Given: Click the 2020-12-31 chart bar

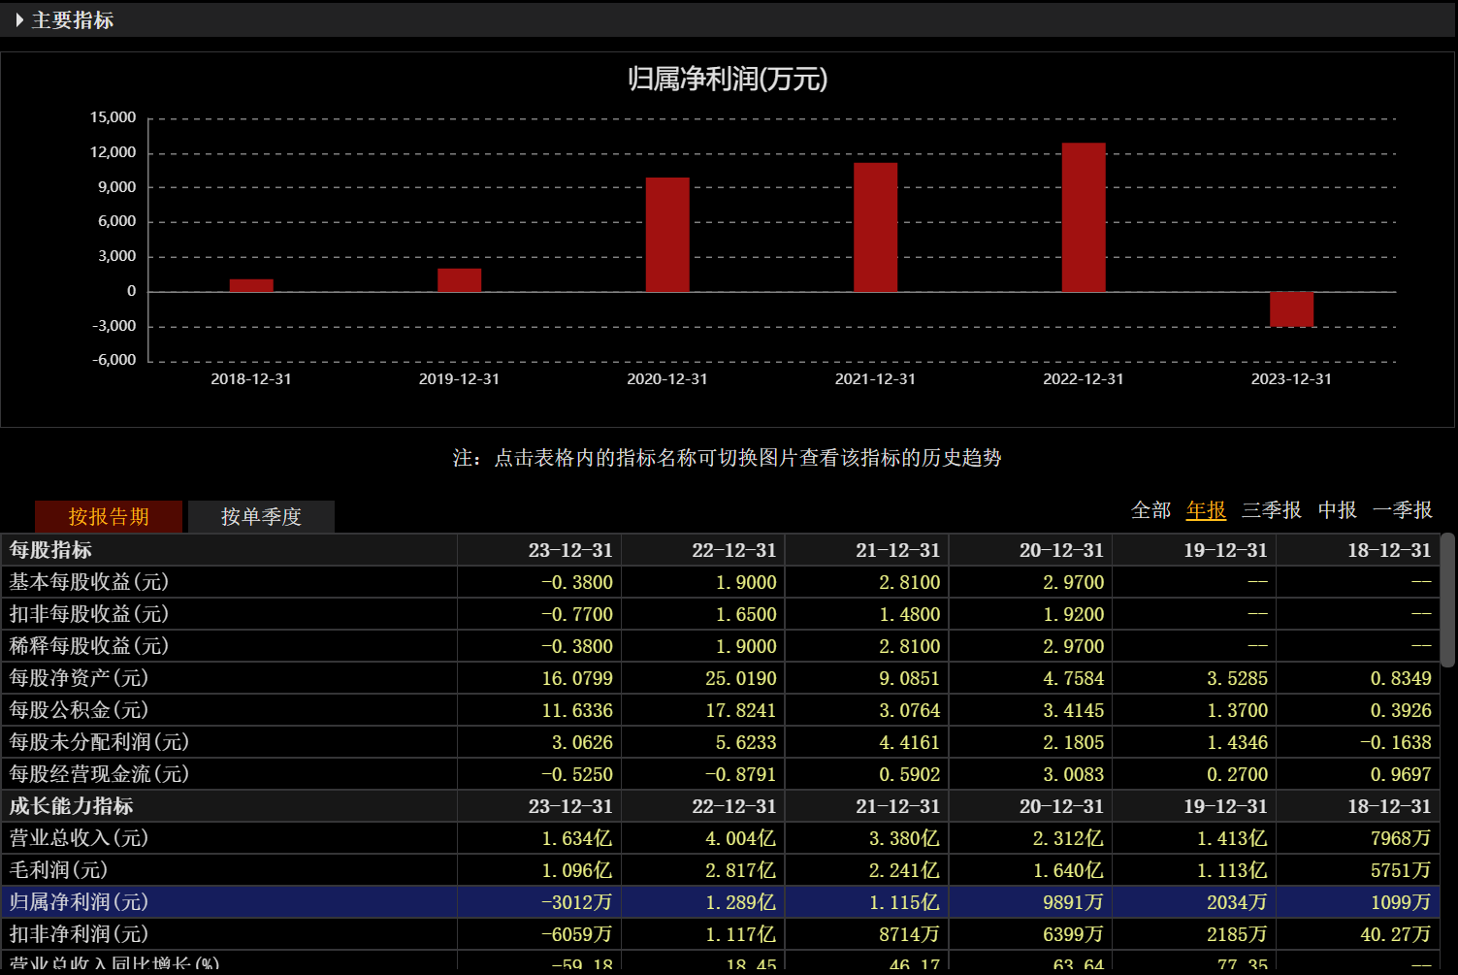Looking at the screenshot, I should pos(667,235).
